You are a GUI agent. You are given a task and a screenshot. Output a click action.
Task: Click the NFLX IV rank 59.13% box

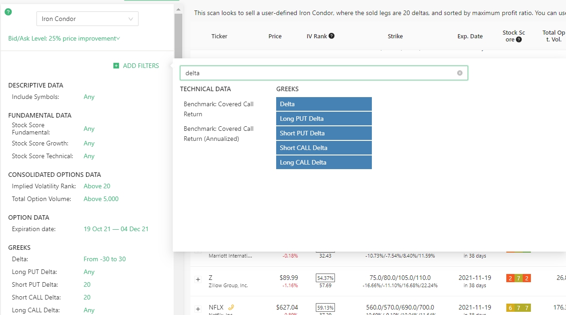325,307
